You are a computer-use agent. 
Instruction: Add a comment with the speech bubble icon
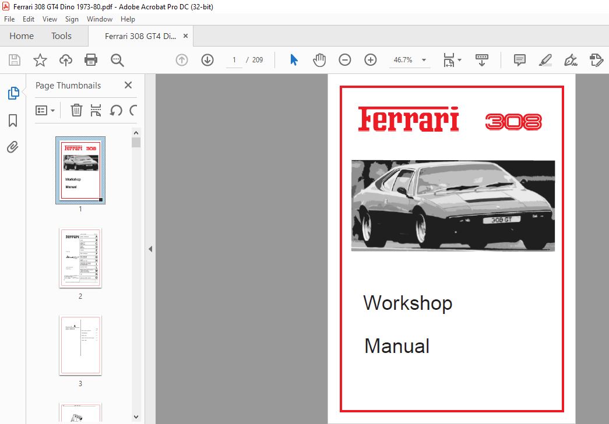coord(520,60)
